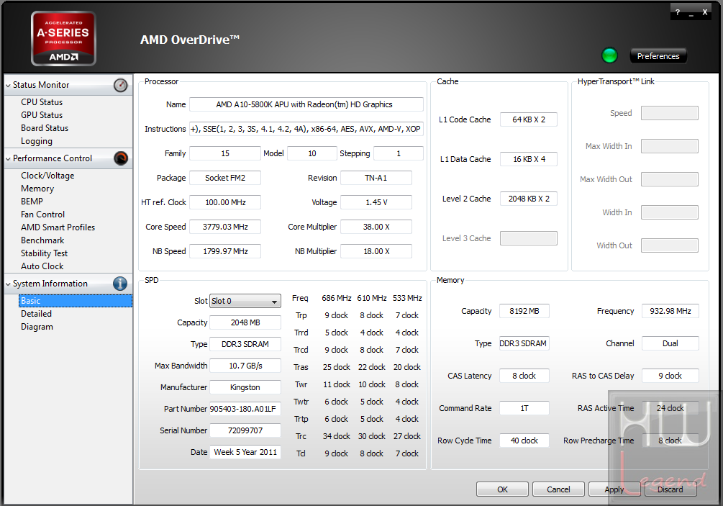The width and height of the screenshot is (723, 506).
Task: Click the SPD Manufacturer Kingston field
Action: (x=245, y=387)
